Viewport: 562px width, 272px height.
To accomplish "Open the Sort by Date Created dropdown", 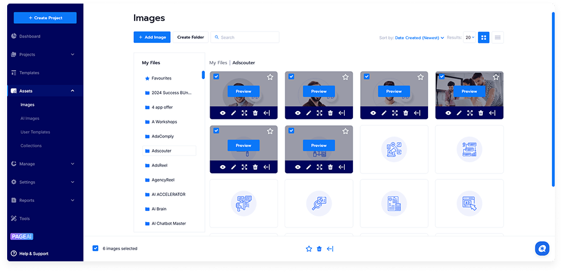I will pos(419,37).
